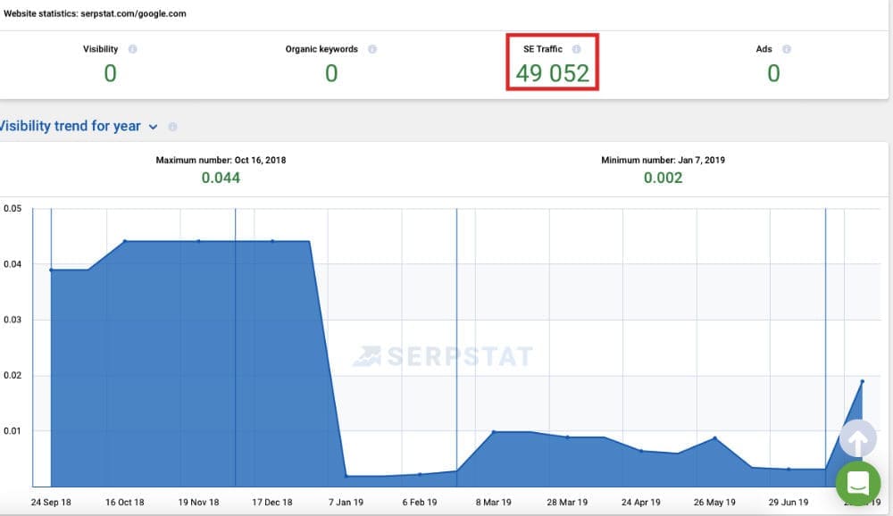Click the info icon after Visibility trend heading
The image size is (893, 516).
coord(172,127)
